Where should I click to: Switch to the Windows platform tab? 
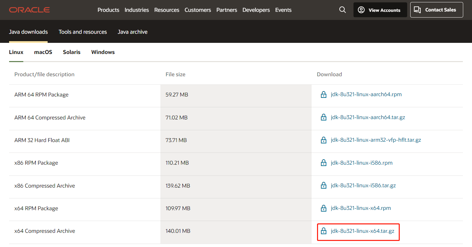(103, 52)
